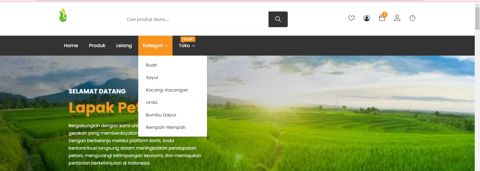Collapse the Kategori dropdown menu
Viewport: 480px width, 171px height.
point(155,46)
